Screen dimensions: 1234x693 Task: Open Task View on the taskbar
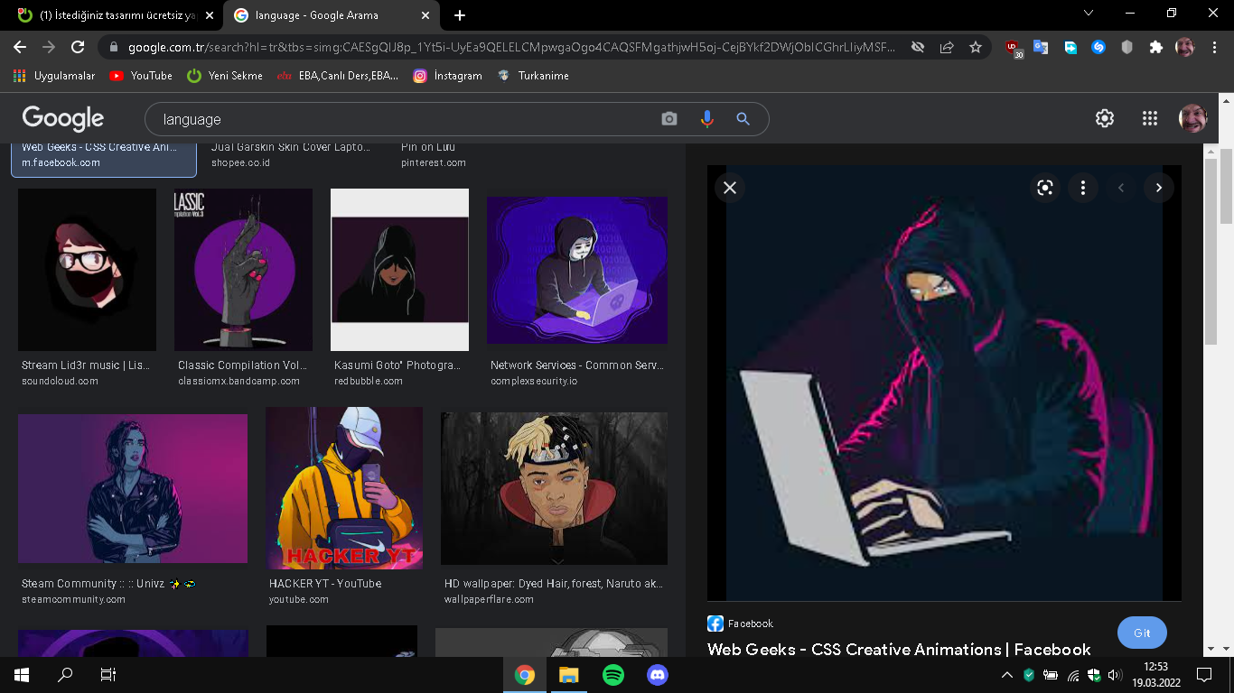coord(108,675)
